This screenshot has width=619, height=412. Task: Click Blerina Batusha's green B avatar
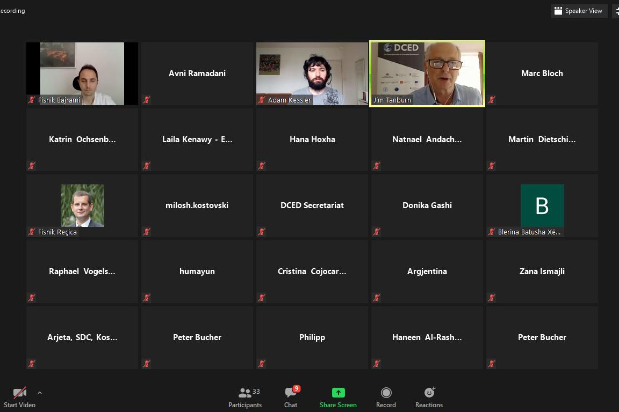(542, 205)
